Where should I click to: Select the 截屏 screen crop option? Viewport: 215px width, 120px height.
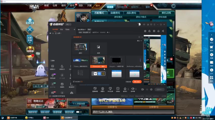98,48
